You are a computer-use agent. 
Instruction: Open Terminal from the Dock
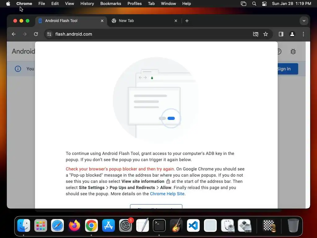coord(159,226)
